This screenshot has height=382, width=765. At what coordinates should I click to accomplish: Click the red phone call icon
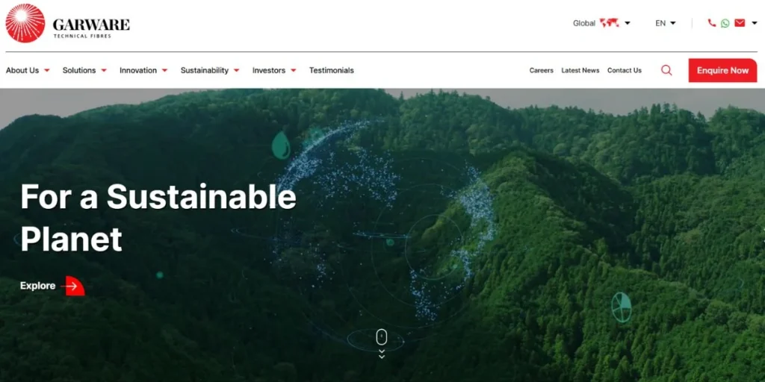711,23
